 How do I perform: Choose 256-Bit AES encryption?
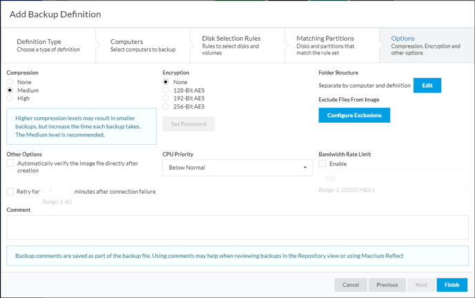pos(166,106)
